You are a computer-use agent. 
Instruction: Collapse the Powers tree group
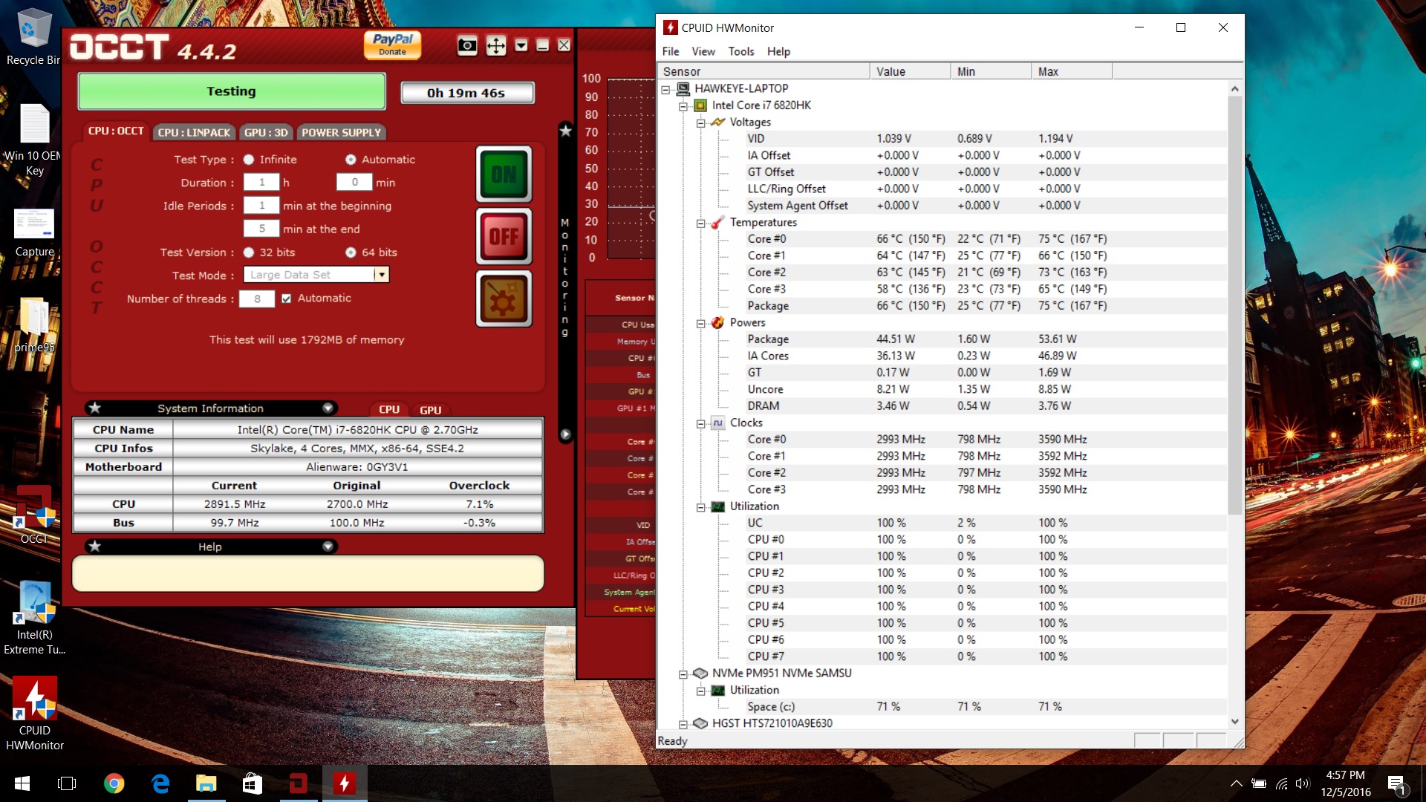[700, 323]
